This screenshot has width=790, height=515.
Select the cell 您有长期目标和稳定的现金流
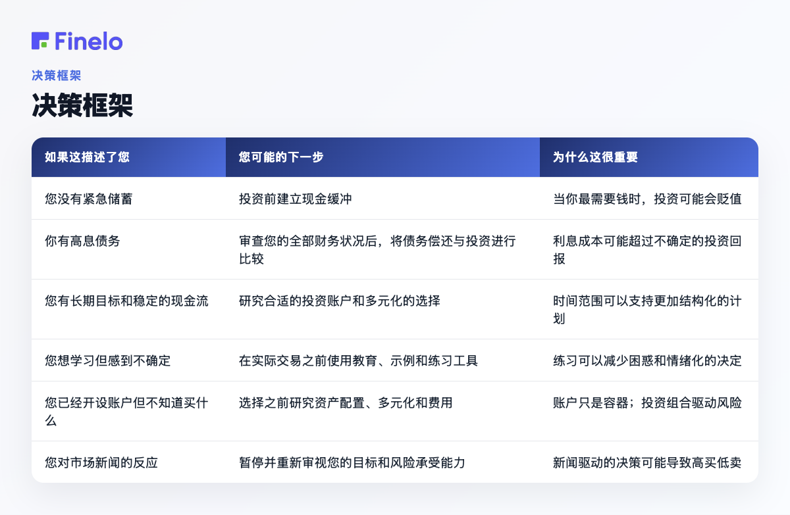(129, 310)
